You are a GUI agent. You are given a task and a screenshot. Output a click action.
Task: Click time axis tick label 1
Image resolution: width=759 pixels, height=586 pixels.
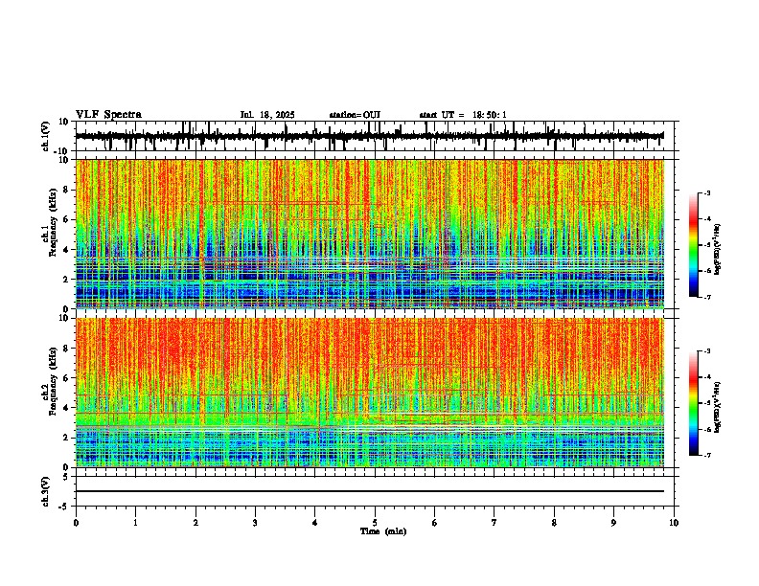point(135,523)
